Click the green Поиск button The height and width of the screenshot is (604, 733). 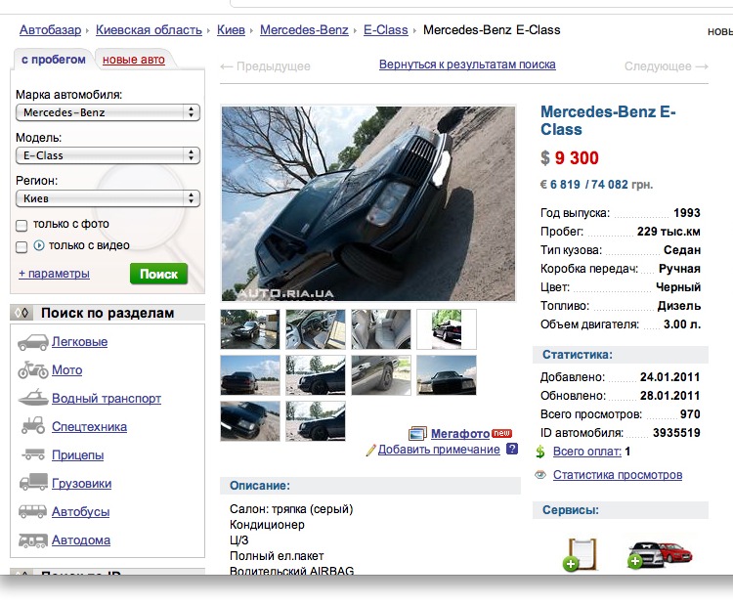tap(158, 274)
